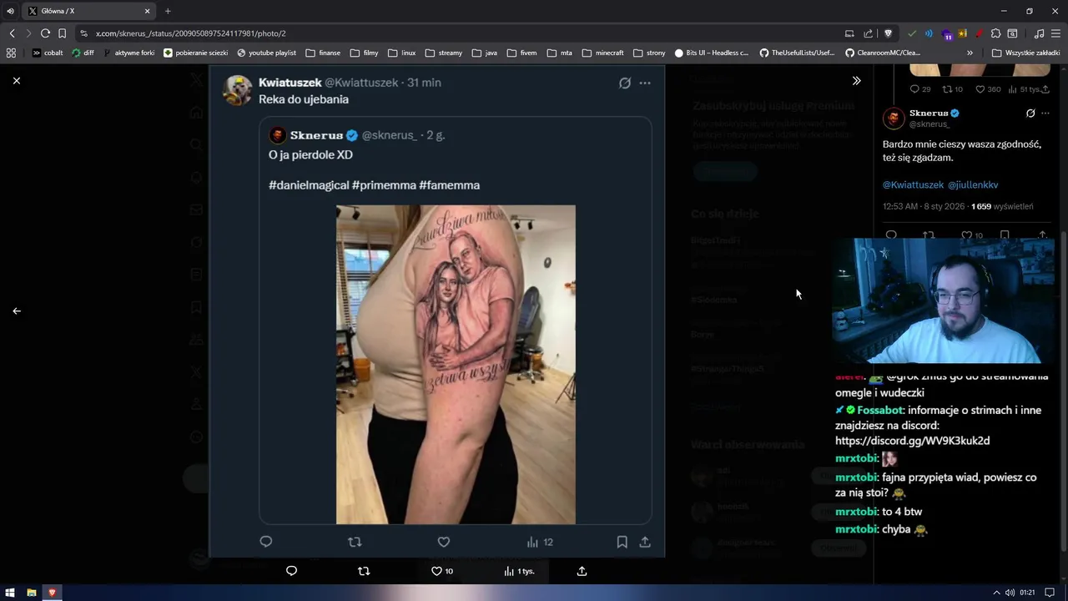Open view analytics showing 1 tys.

[519, 571]
